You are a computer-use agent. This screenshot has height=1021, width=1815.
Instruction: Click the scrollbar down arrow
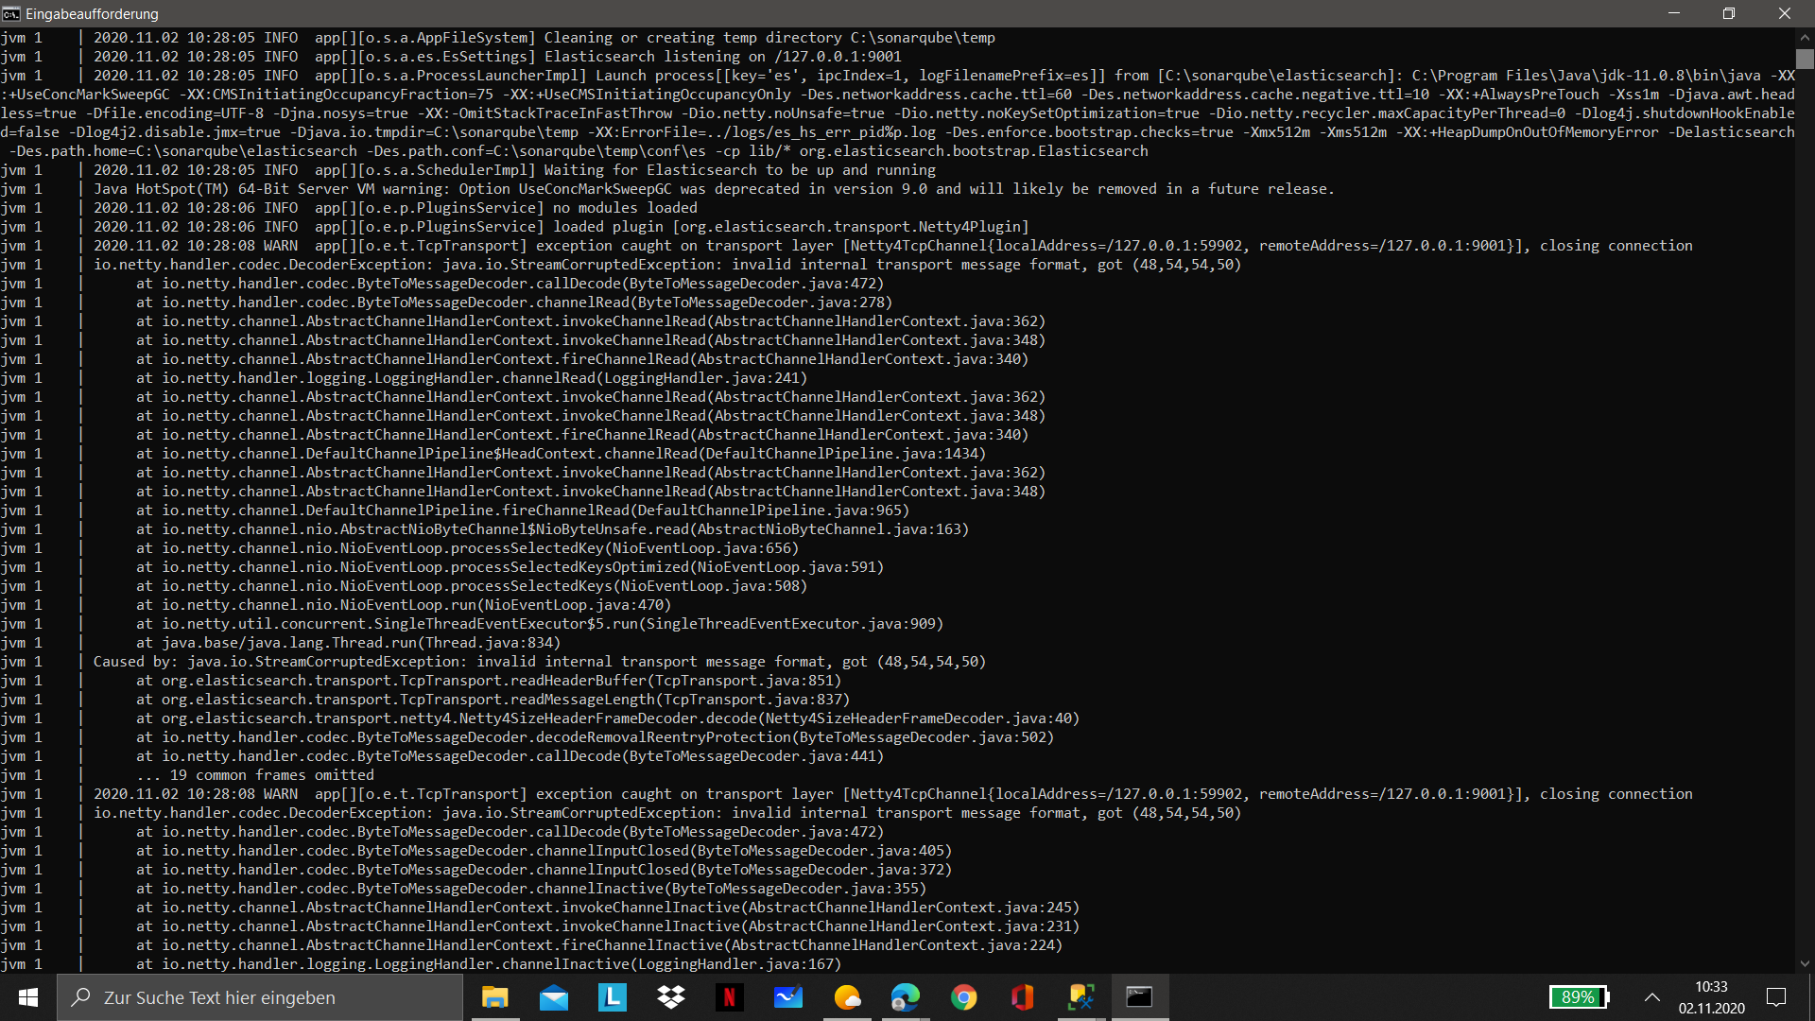[1805, 963]
